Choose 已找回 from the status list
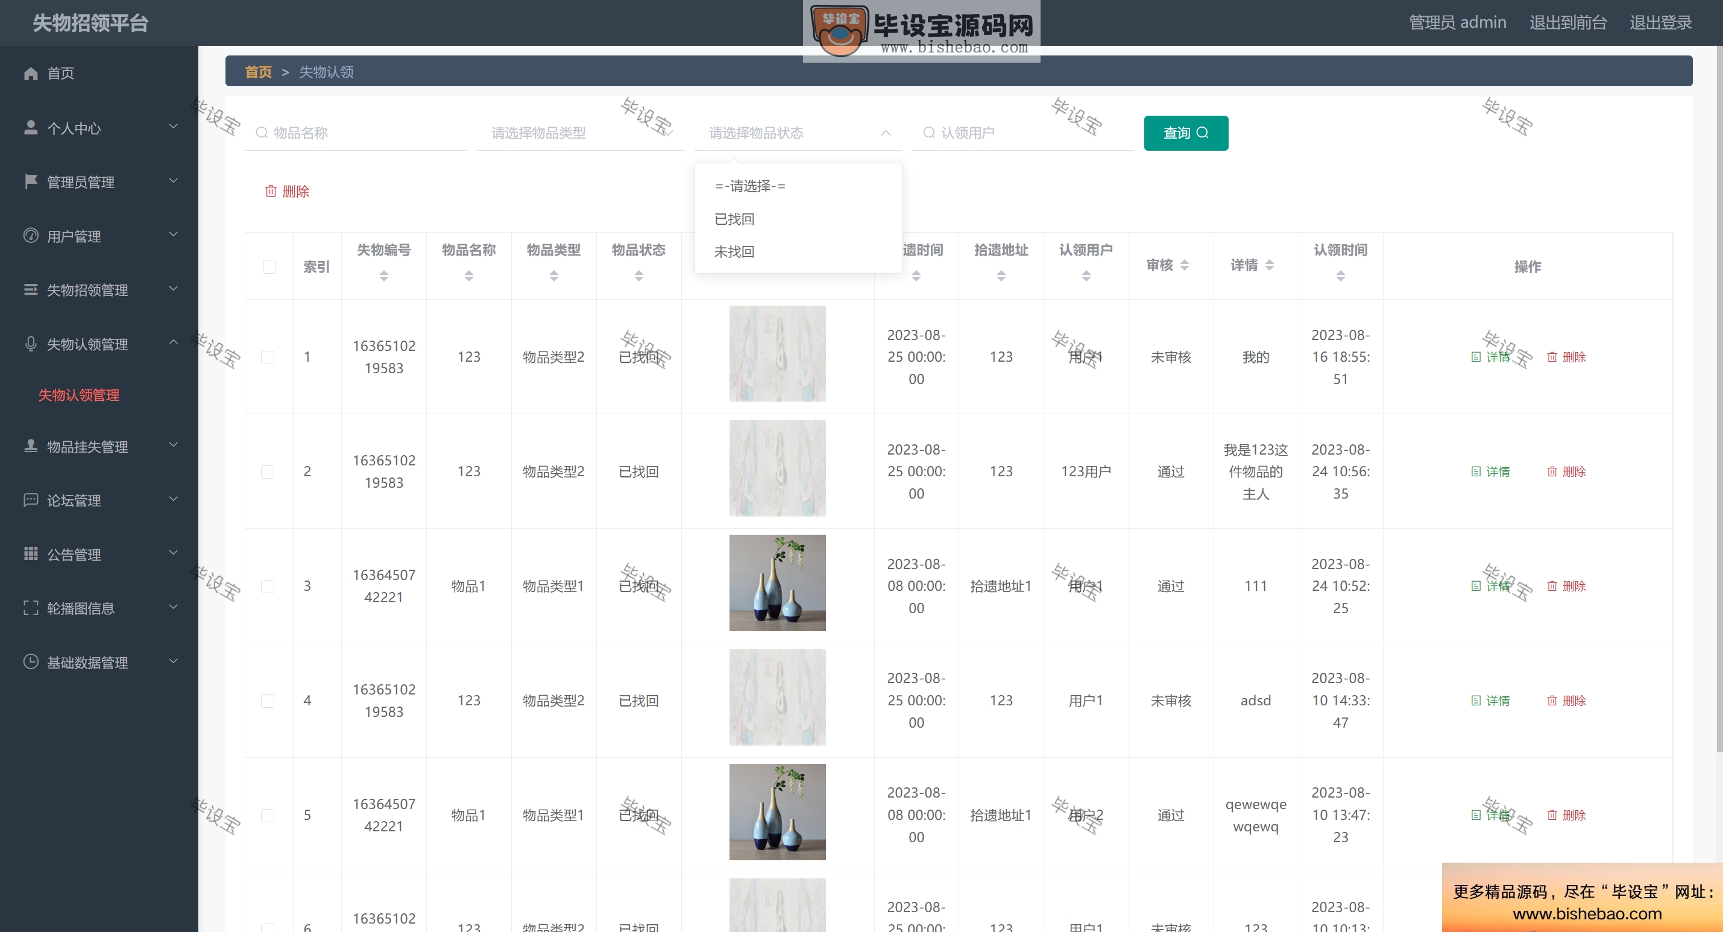 tap(798, 219)
